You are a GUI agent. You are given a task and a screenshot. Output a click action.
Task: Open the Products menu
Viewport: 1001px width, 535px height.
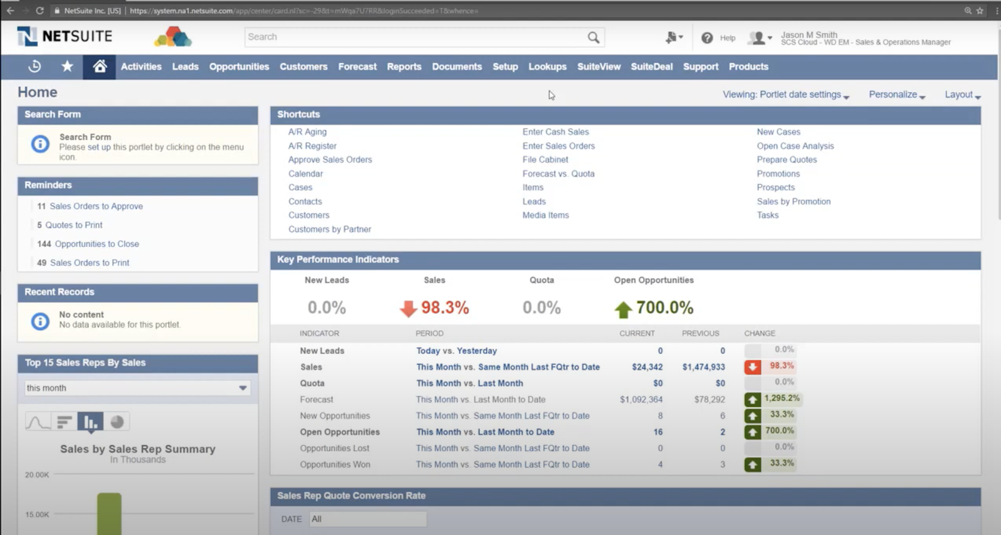(x=748, y=67)
